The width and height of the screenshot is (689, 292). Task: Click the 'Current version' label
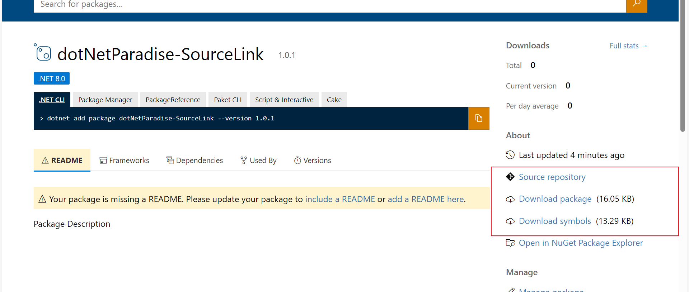point(531,86)
